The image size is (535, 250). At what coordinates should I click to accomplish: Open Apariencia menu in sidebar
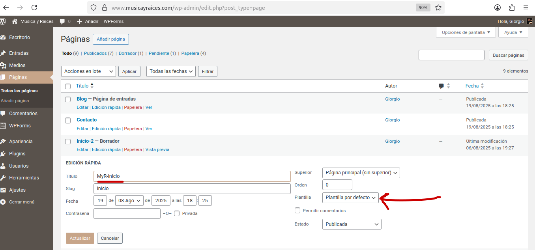[x=21, y=142]
